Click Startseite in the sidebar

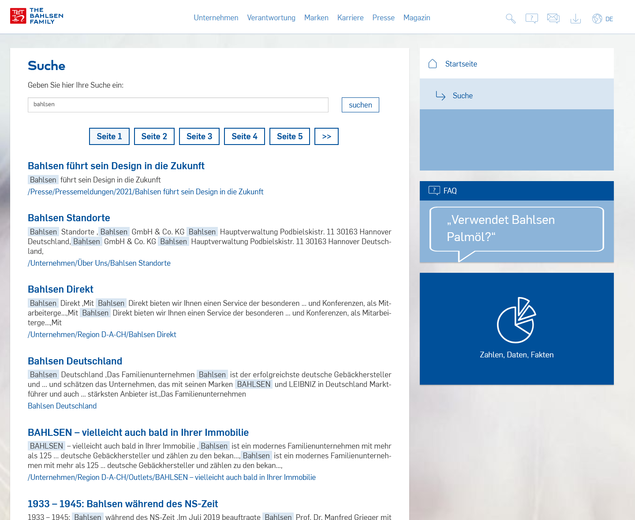[461, 64]
